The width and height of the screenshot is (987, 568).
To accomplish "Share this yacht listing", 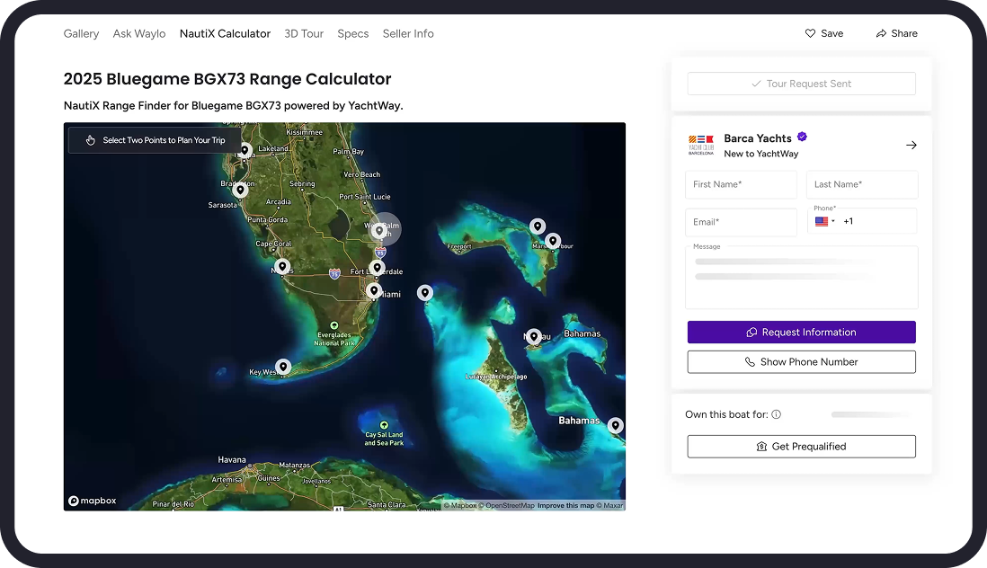I will pyautogui.click(x=896, y=33).
